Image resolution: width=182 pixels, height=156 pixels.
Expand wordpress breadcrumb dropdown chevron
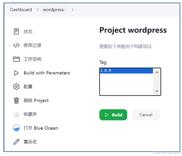click(64, 10)
